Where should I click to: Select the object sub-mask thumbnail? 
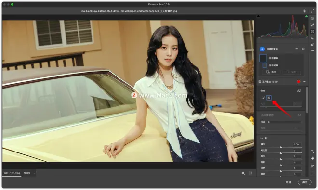click(265, 65)
